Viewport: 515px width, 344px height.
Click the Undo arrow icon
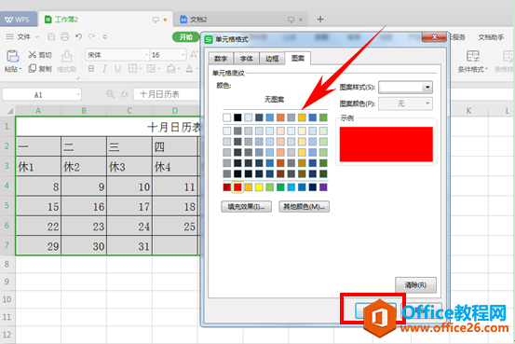click(x=78, y=36)
